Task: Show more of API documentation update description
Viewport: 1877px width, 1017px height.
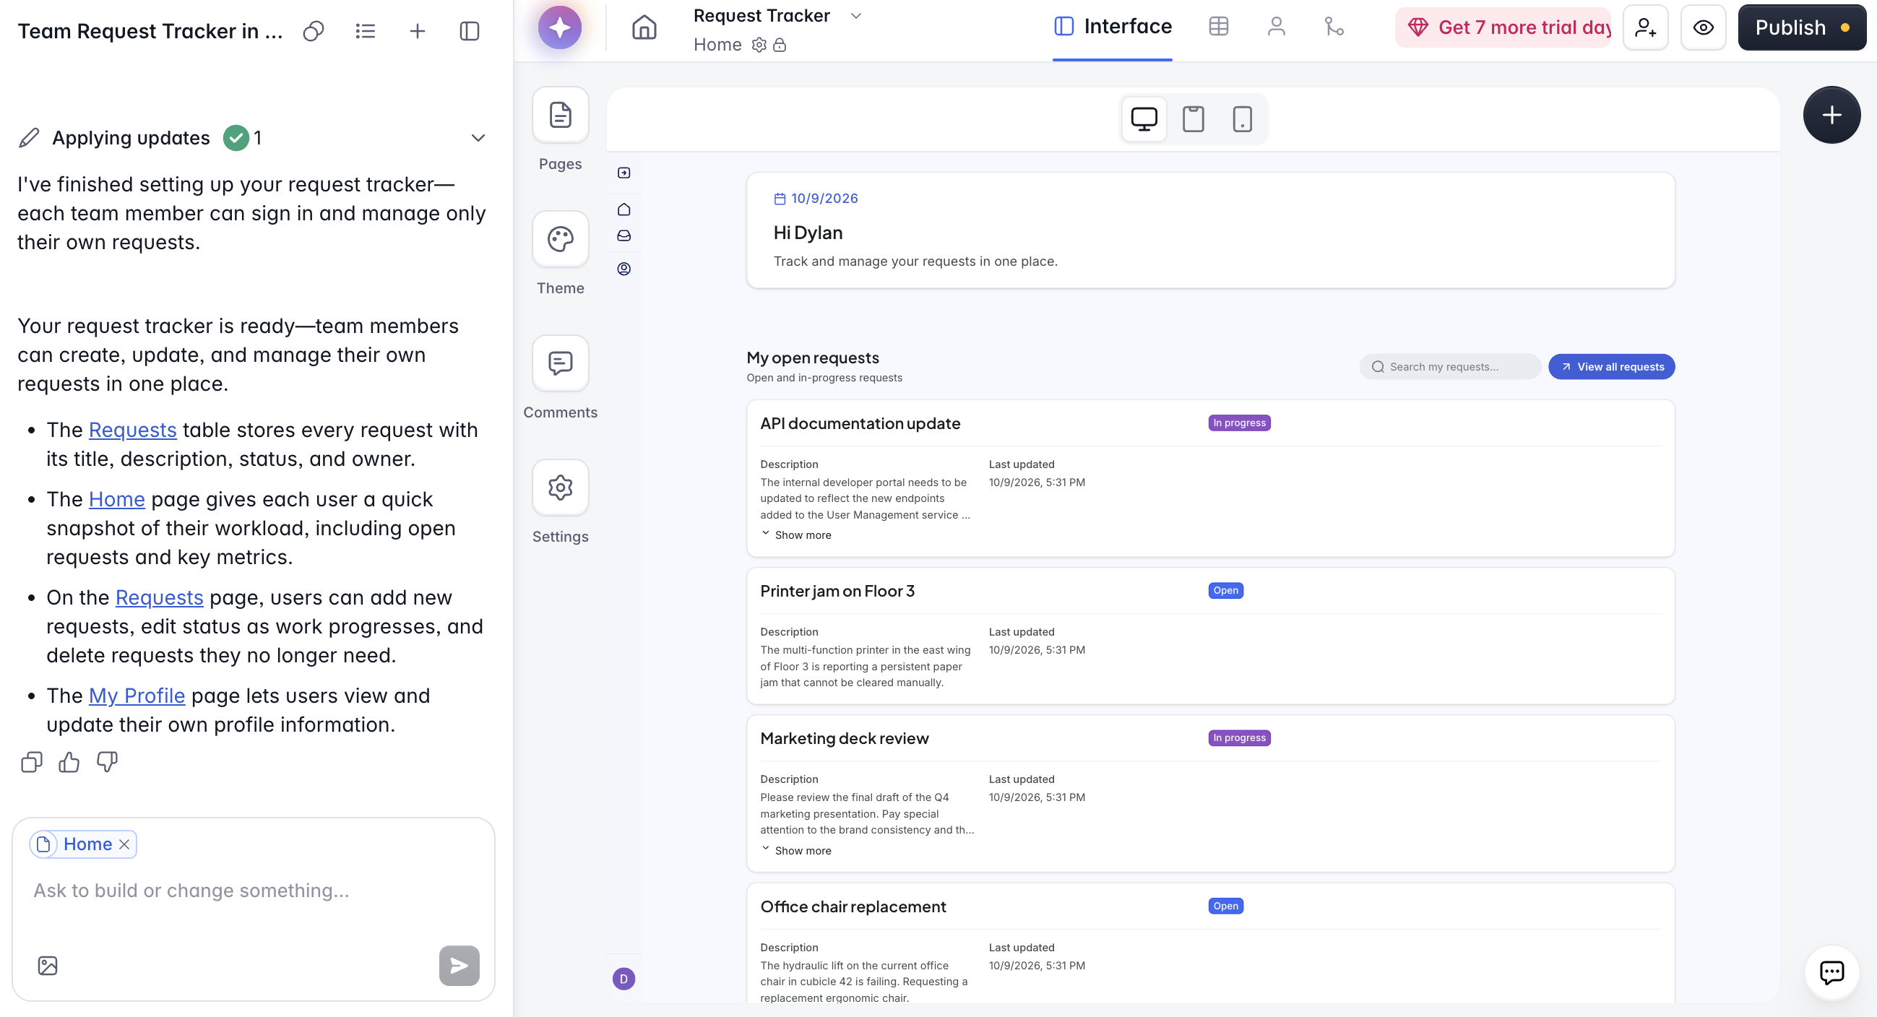Action: click(x=795, y=535)
